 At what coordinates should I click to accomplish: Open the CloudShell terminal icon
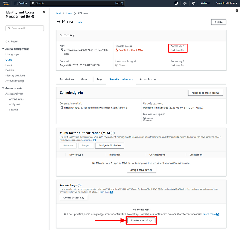click(x=176, y=3)
